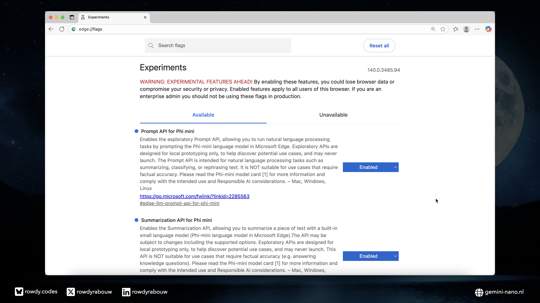Viewport: 540px width, 303px height.
Task: Click the Prompt API for Phi mini title
Action: (x=167, y=131)
